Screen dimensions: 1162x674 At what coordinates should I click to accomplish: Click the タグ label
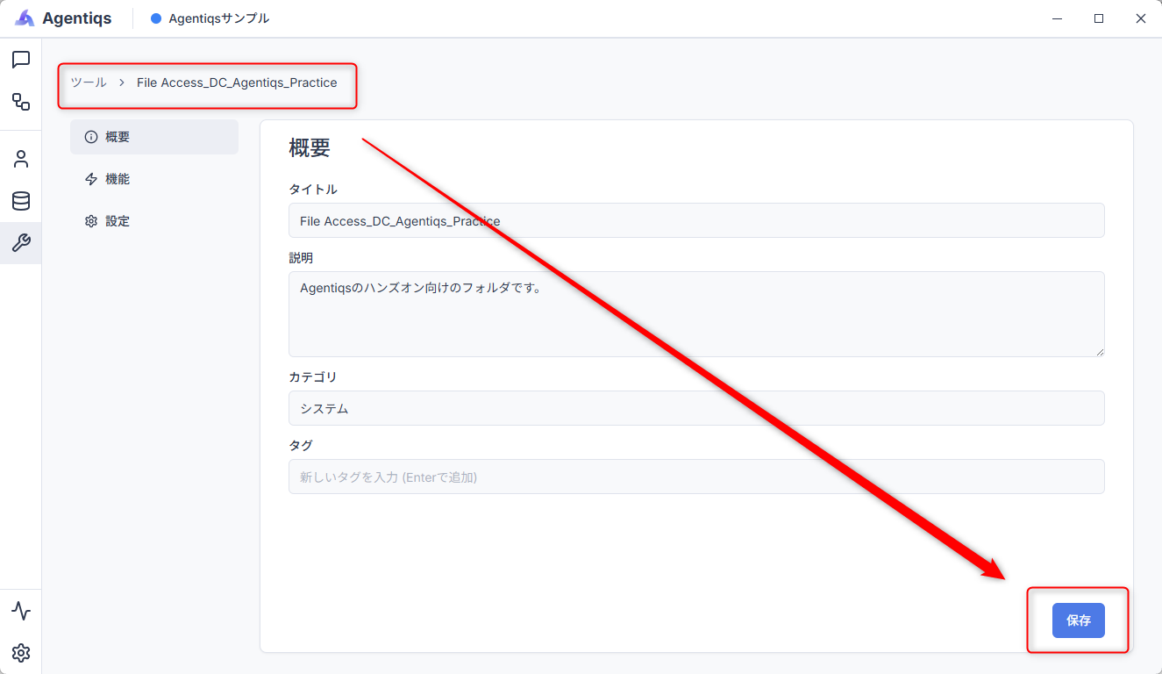pyautogui.click(x=301, y=446)
